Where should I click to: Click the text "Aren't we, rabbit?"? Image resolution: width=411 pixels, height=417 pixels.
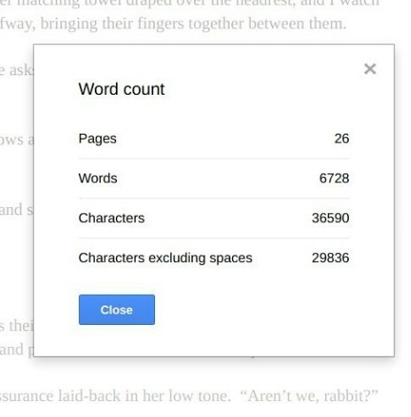[309, 396]
